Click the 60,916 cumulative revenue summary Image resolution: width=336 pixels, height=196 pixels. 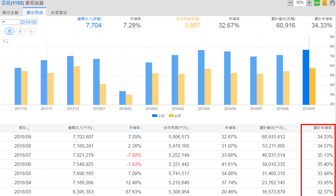click(286, 26)
